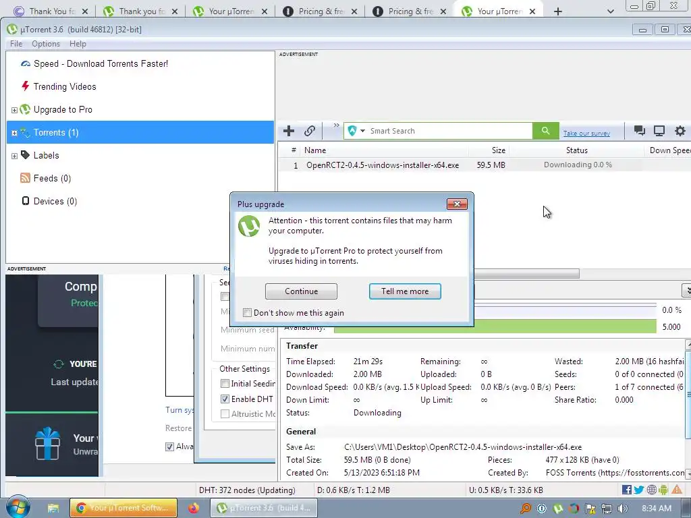The image size is (691, 518).
Task: Click the uTorrent logo in Plus upgrade dialog
Action: [249, 226]
